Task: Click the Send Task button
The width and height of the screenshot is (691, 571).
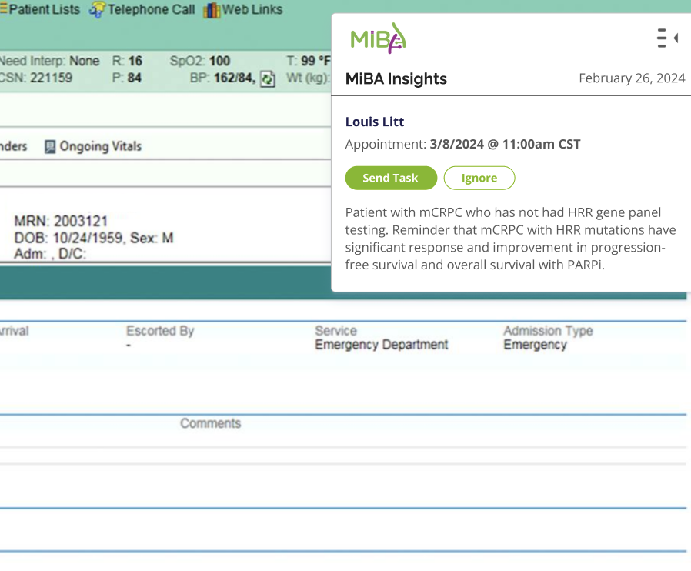Action: point(391,178)
